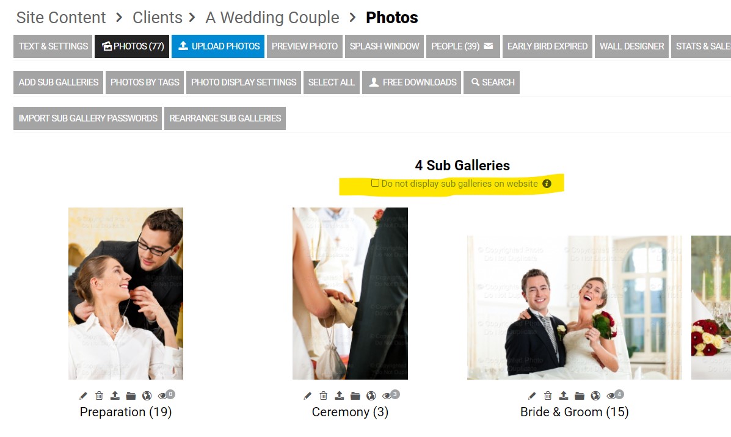
Task: Click the Rearrange Sub Galleries button
Action: (225, 118)
